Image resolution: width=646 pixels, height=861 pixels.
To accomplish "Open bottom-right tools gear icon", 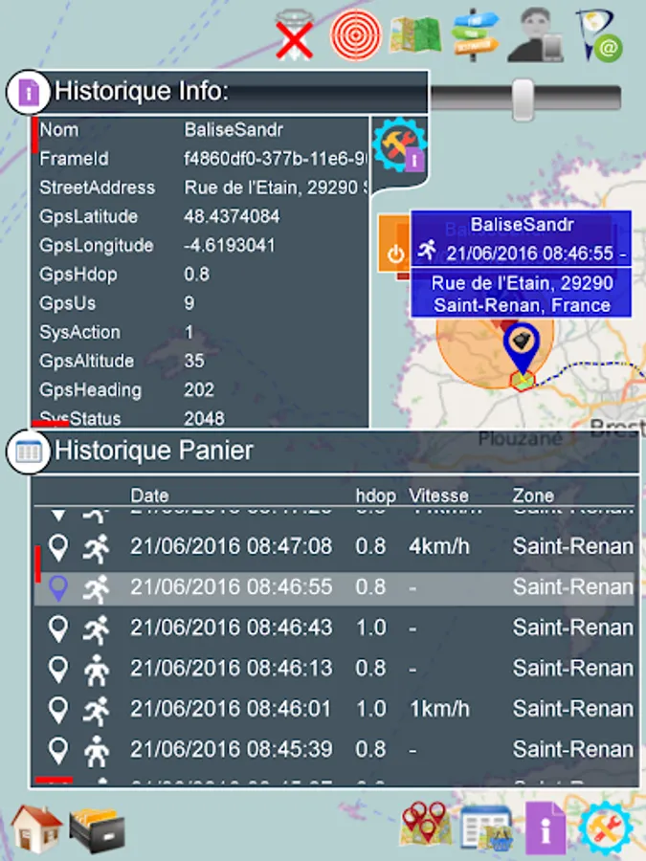I will point(606,828).
